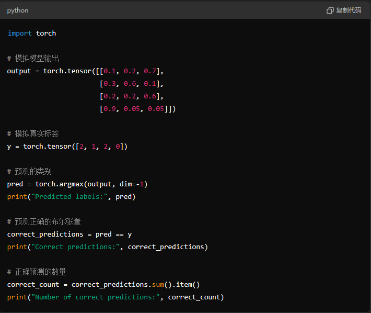Click the comment '# 正确预测的数量'
The image size is (371, 313).
[37, 272]
